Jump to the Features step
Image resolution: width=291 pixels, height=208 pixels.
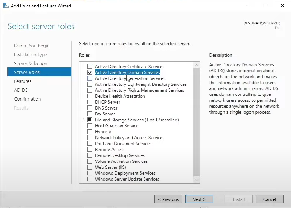[23, 81]
